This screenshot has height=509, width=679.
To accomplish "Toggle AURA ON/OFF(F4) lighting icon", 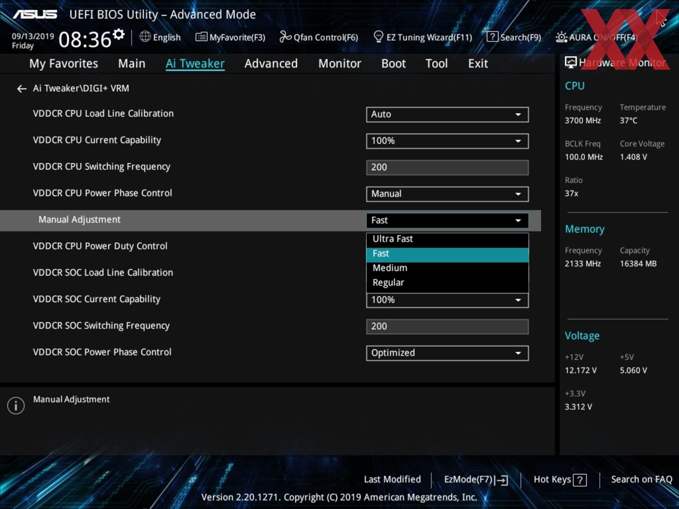I will click(x=561, y=37).
